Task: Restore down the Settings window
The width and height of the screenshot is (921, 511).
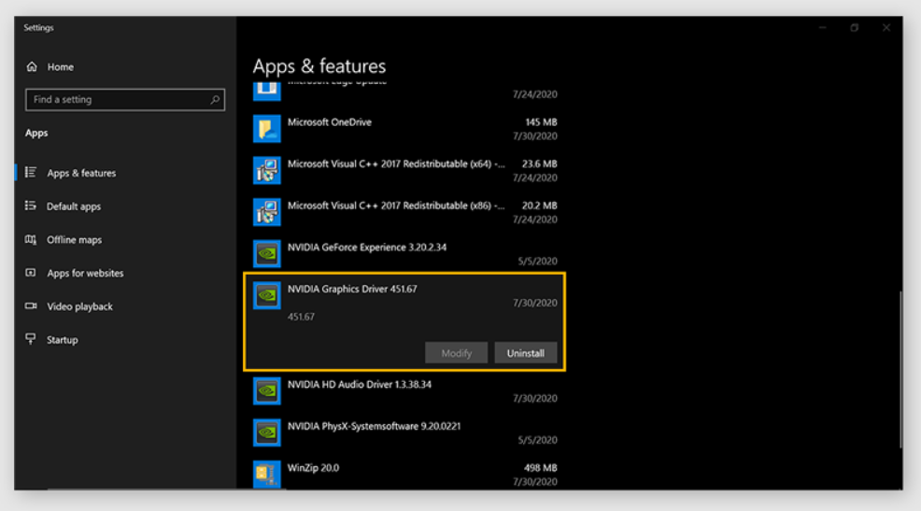Action: pos(854,28)
